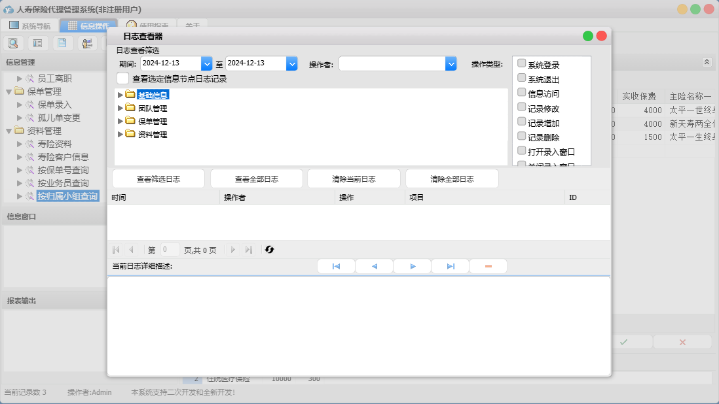Open the start date dropdown
719x404 pixels.
[207, 63]
